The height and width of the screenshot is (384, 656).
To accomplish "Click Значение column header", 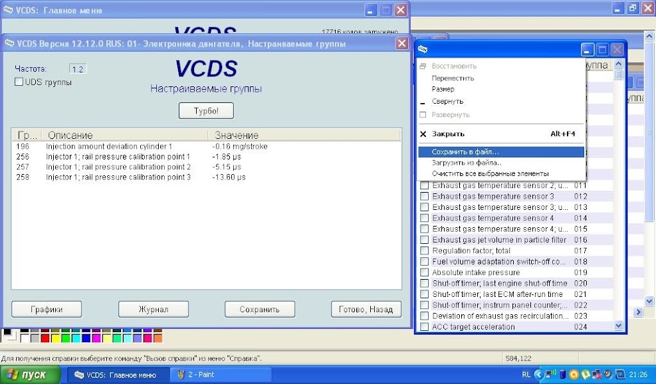I will point(304,135).
